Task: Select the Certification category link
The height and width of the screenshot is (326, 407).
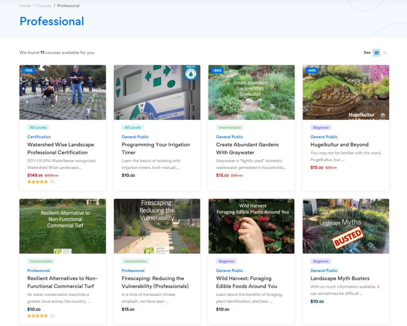Action: (x=39, y=137)
